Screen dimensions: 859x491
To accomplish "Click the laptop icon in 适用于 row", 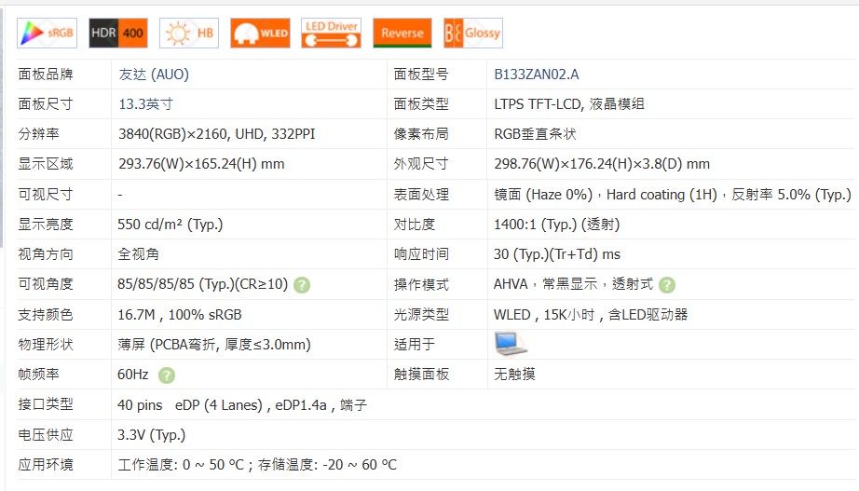I will click(x=511, y=344).
